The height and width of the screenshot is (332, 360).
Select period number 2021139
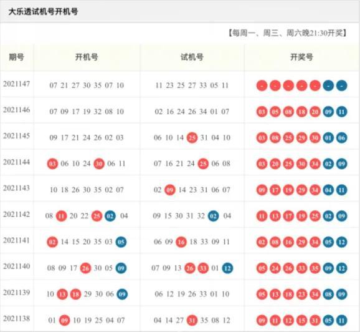pyautogui.click(x=17, y=293)
